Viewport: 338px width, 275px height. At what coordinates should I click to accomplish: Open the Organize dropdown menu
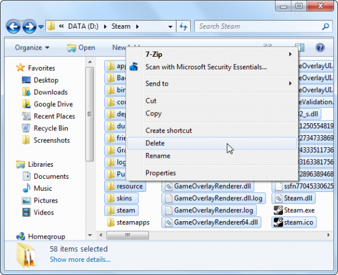(32, 47)
